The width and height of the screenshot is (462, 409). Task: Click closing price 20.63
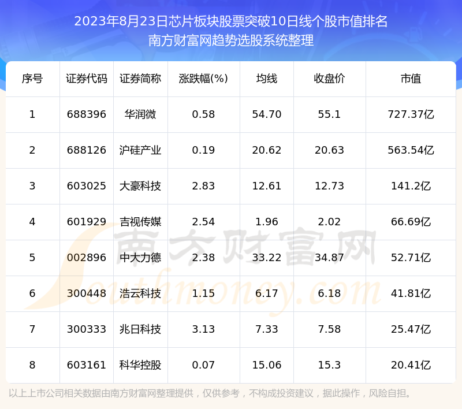[329, 150]
